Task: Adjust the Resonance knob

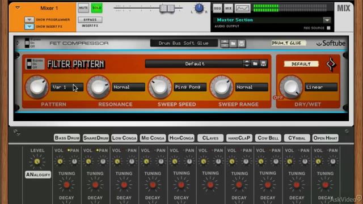Action: 99,87
